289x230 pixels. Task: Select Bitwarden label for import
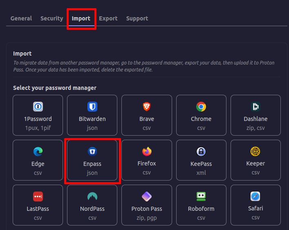click(x=92, y=119)
